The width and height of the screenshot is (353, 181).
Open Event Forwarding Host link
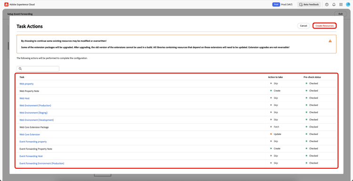pos(31,156)
